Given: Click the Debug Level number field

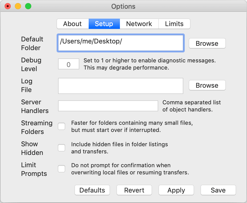Looking at the screenshot, I should pyautogui.click(x=68, y=64).
